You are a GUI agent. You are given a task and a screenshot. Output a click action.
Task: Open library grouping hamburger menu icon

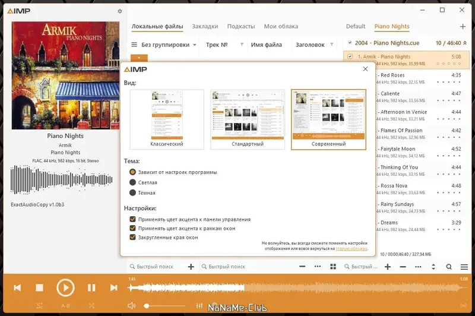tap(134, 45)
